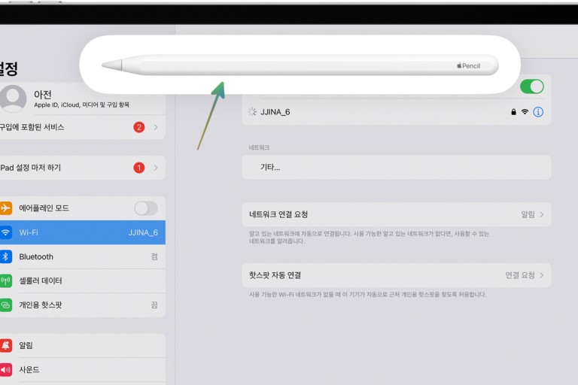Click the 끔 status beside 개인용 핫스팟
578x385 pixels.
pos(154,305)
